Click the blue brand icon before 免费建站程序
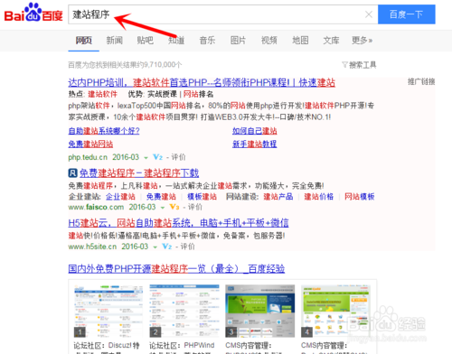 pyautogui.click(x=72, y=173)
